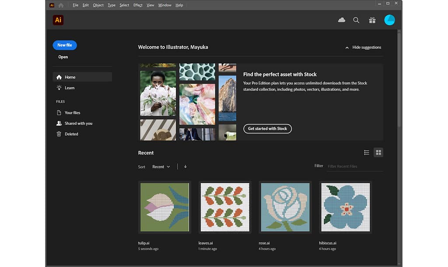Screen dimensions: 448x267
Task: Click the Filter Recent Files input field
Action: pos(354,166)
